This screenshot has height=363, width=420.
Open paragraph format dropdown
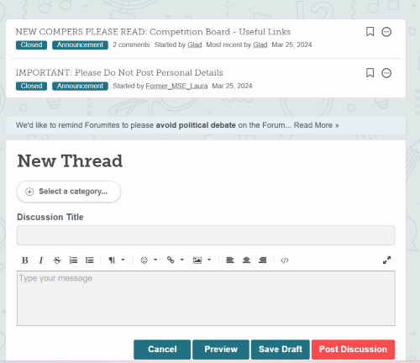point(117,260)
